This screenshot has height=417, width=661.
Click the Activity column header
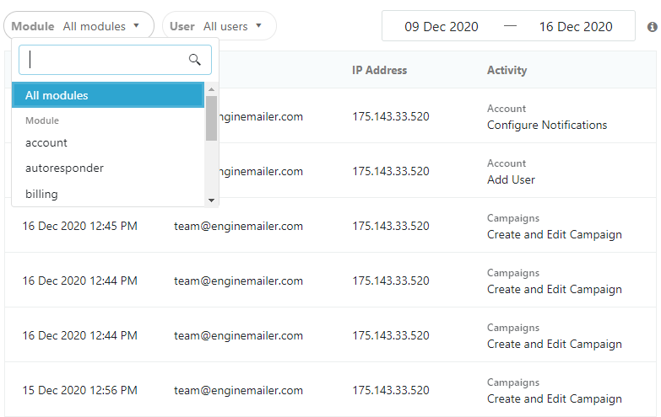[507, 71]
